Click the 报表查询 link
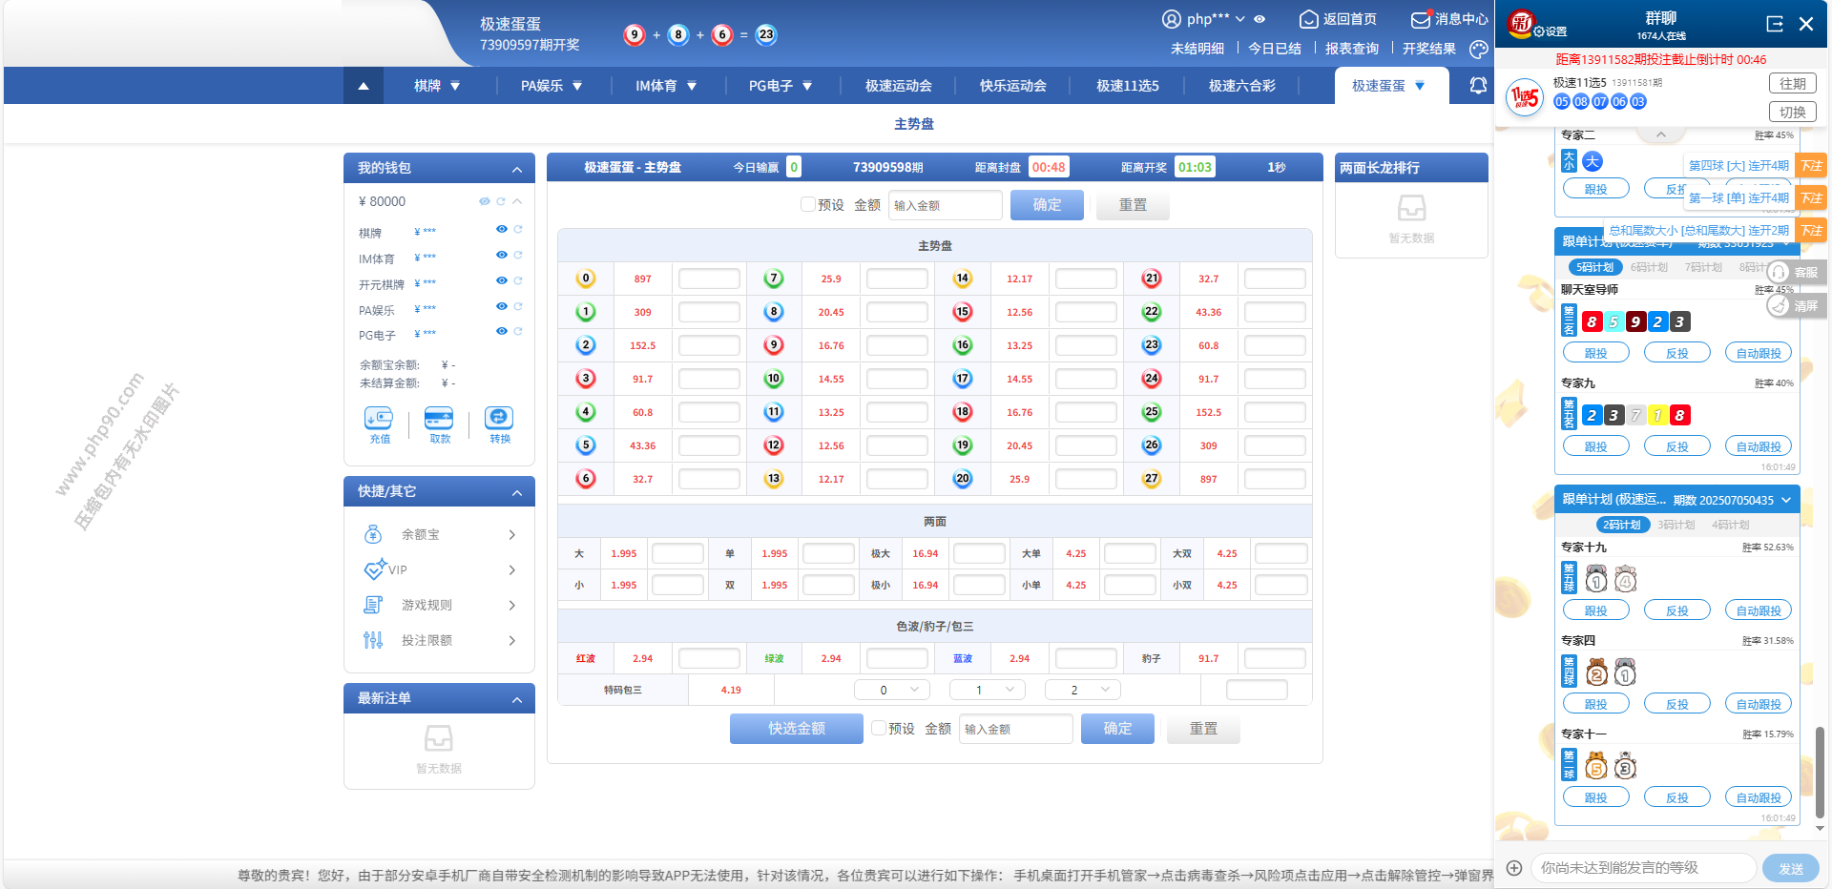1832x889 pixels. pos(1351,49)
